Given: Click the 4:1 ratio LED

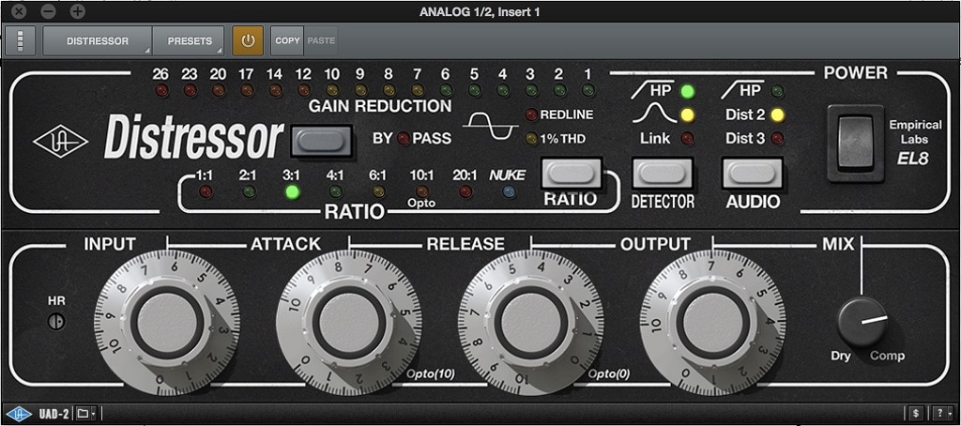Looking at the screenshot, I should click(335, 191).
